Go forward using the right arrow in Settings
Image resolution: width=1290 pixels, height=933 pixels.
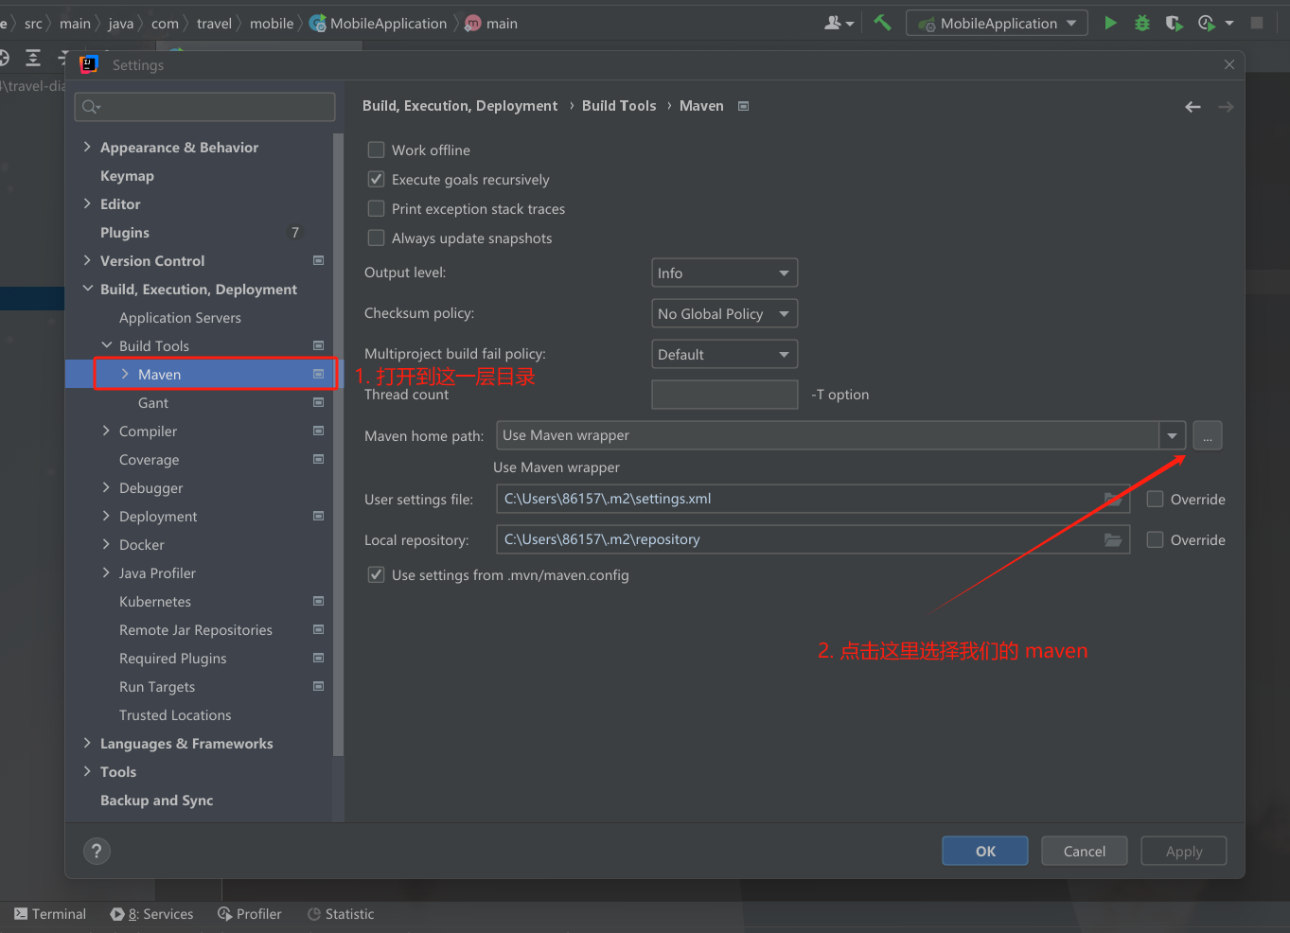point(1226,107)
